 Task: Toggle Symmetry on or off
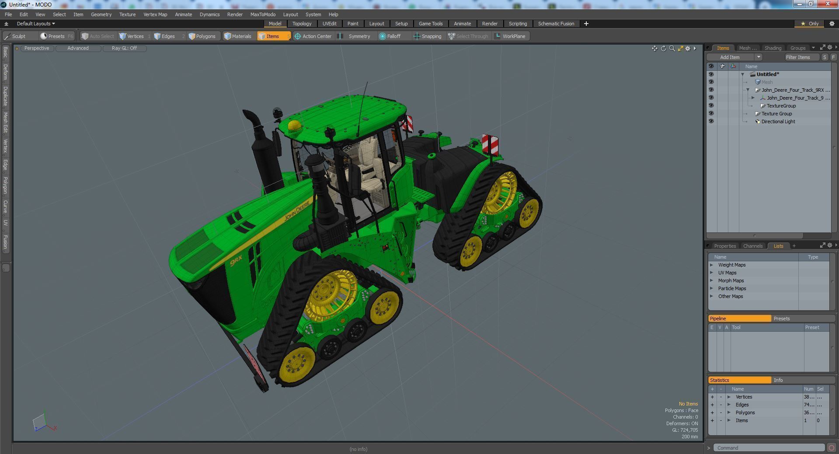tap(355, 36)
